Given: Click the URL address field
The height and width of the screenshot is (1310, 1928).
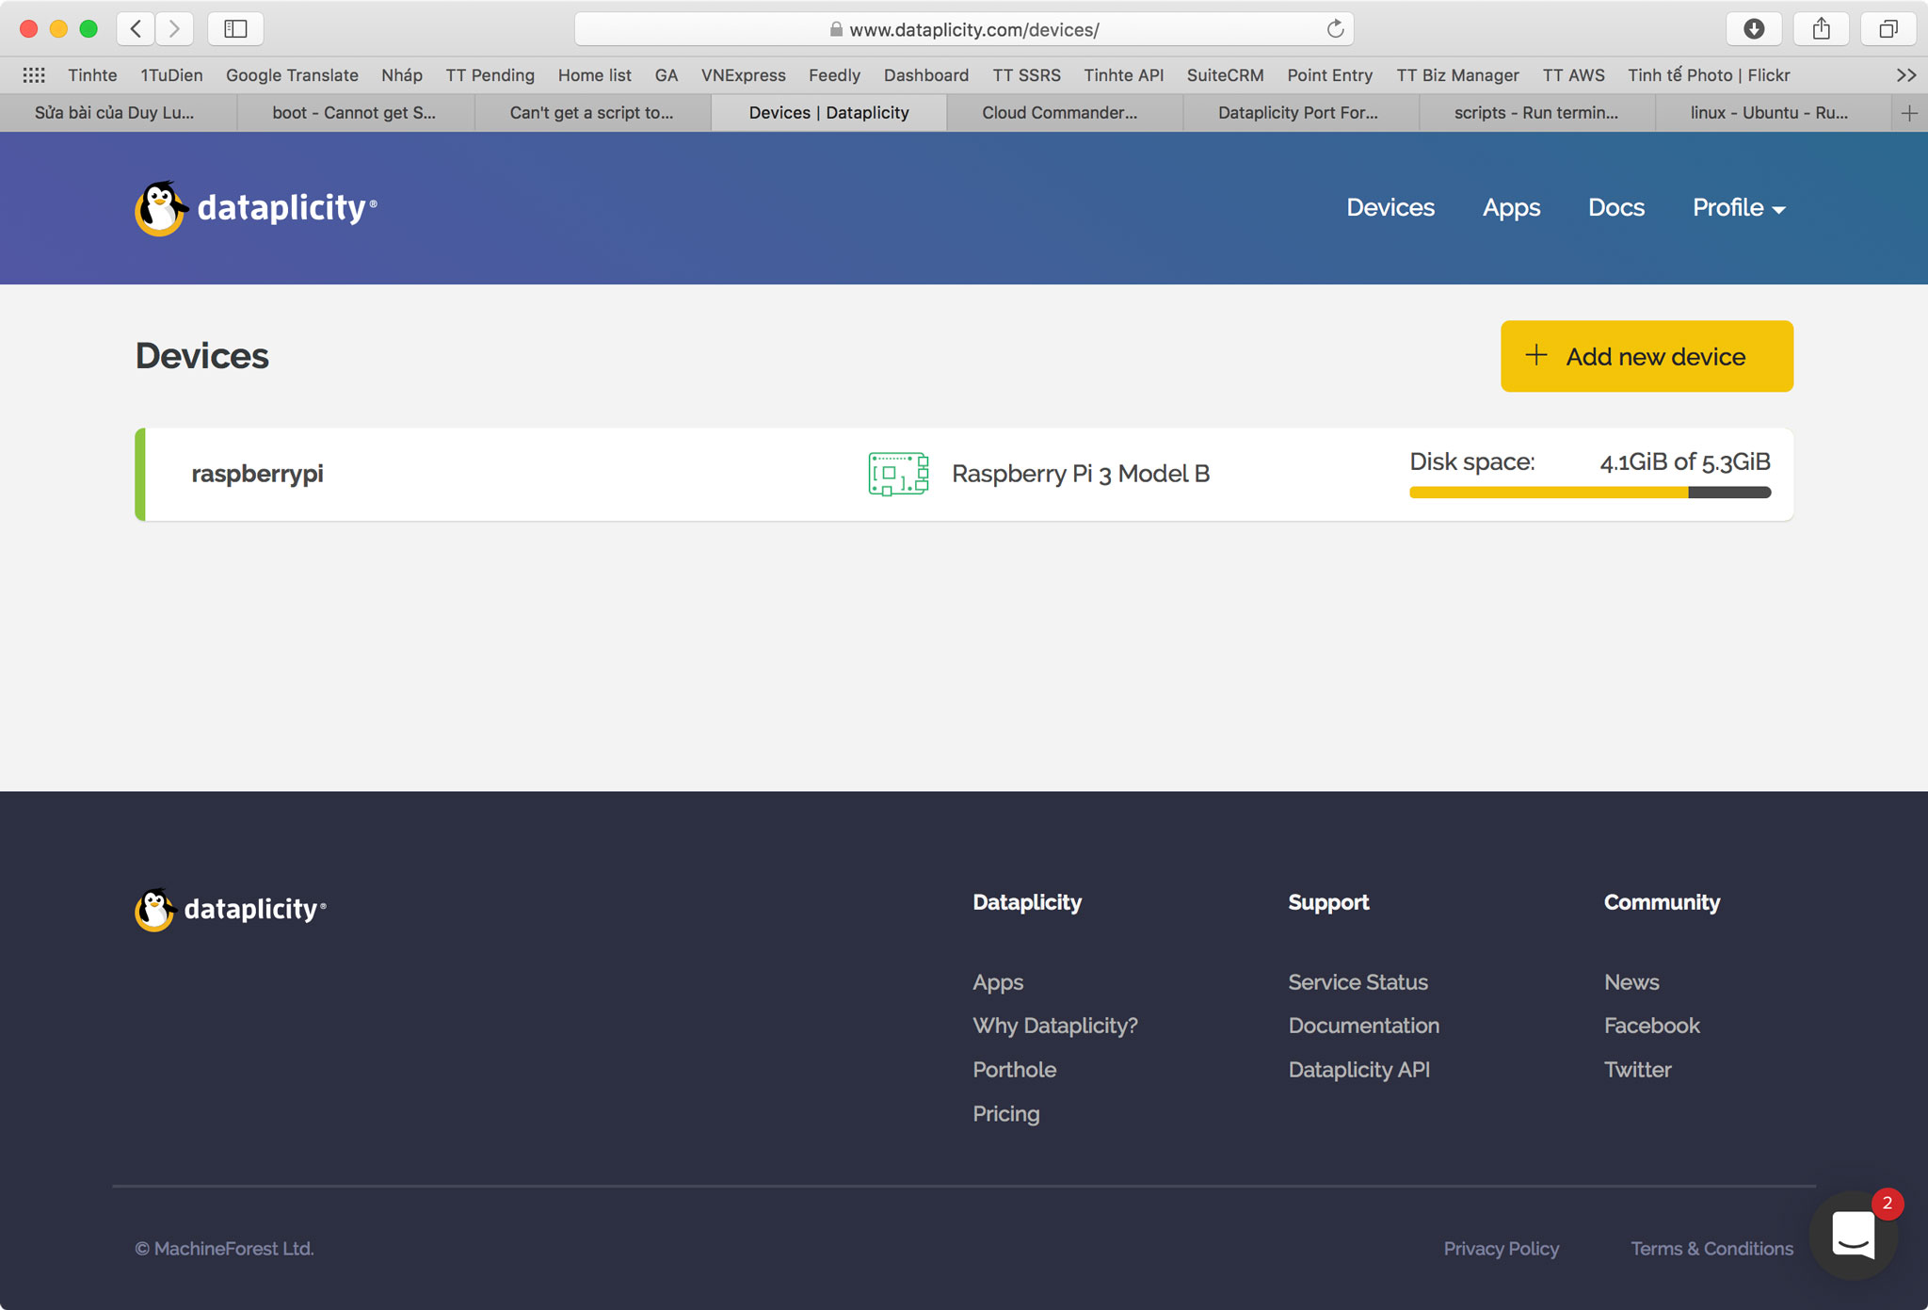Looking at the screenshot, I should click(964, 29).
